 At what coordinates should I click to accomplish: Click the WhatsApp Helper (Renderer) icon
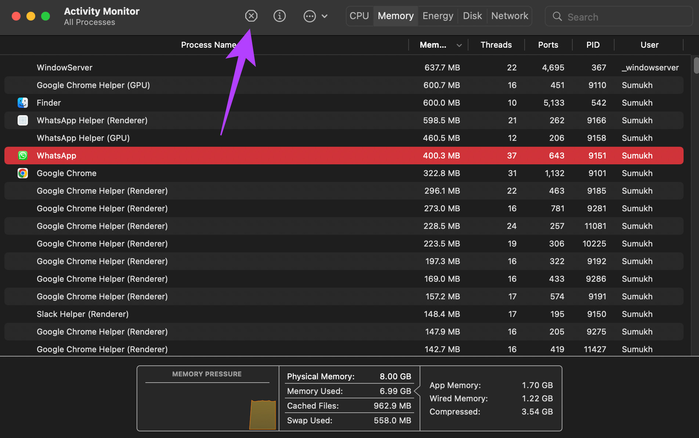click(23, 120)
